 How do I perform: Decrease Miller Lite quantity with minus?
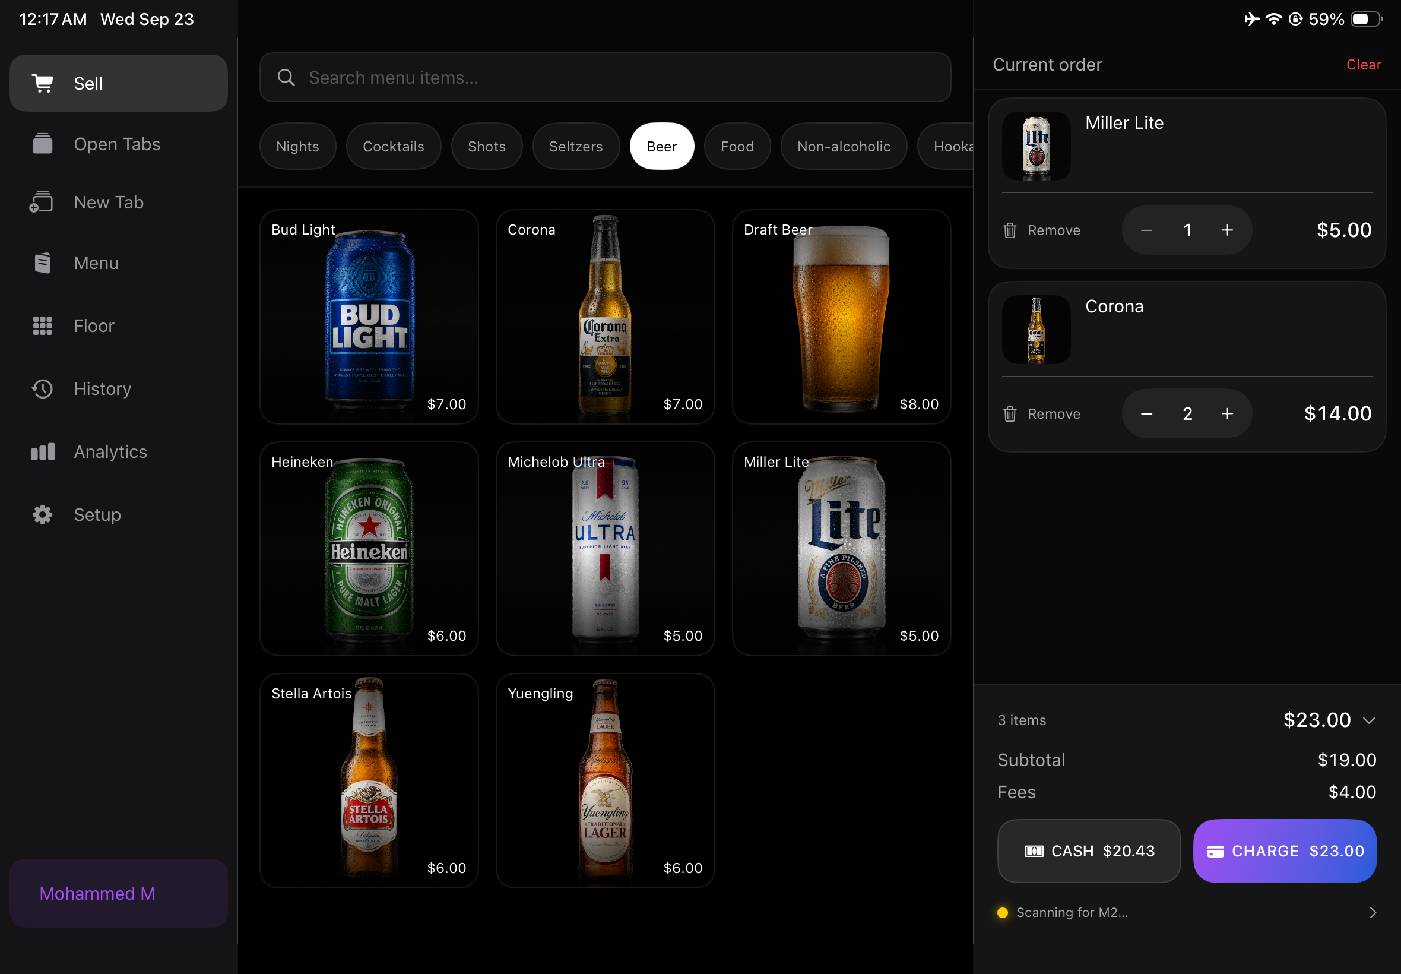click(1147, 230)
